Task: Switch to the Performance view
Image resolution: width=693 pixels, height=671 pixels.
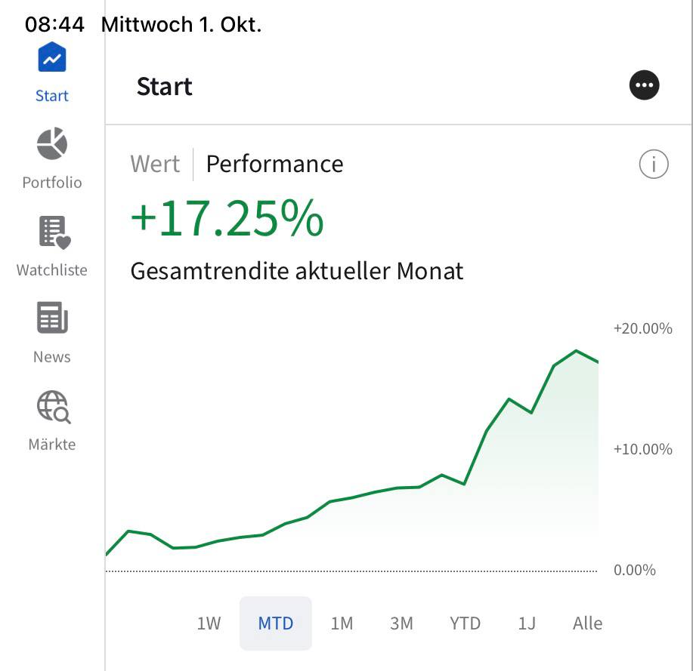Action: pos(274,164)
